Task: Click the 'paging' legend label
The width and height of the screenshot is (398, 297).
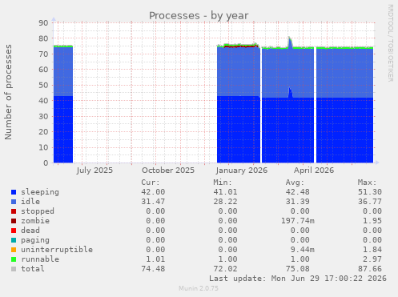Action: pyautogui.click(x=35, y=240)
